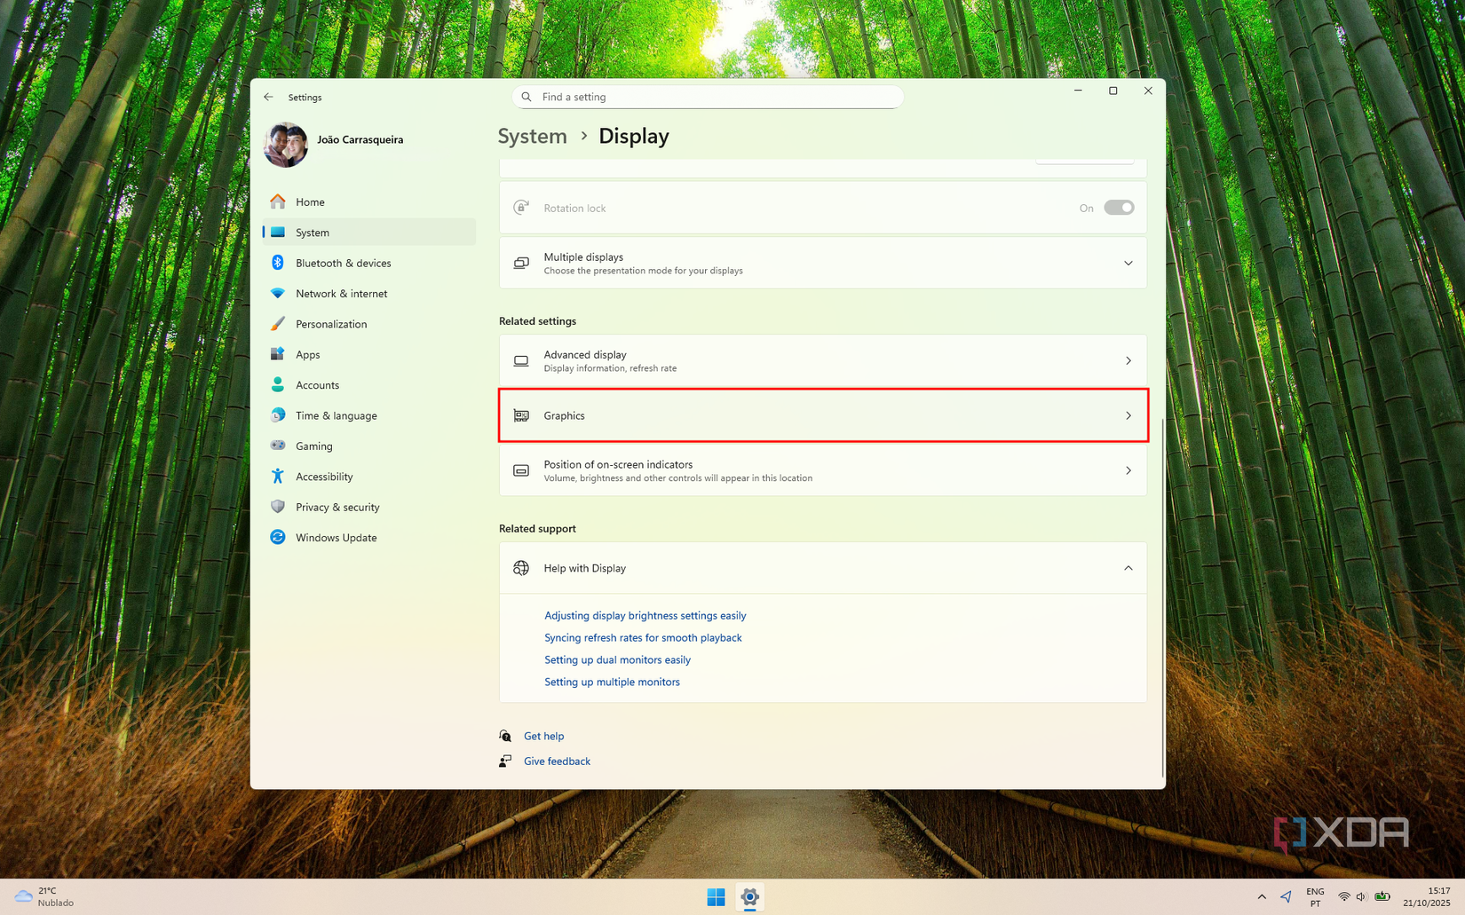Click João Carrasqueira's profile picture
Image resolution: width=1465 pixels, height=915 pixels.
click(x=285, y=144)
